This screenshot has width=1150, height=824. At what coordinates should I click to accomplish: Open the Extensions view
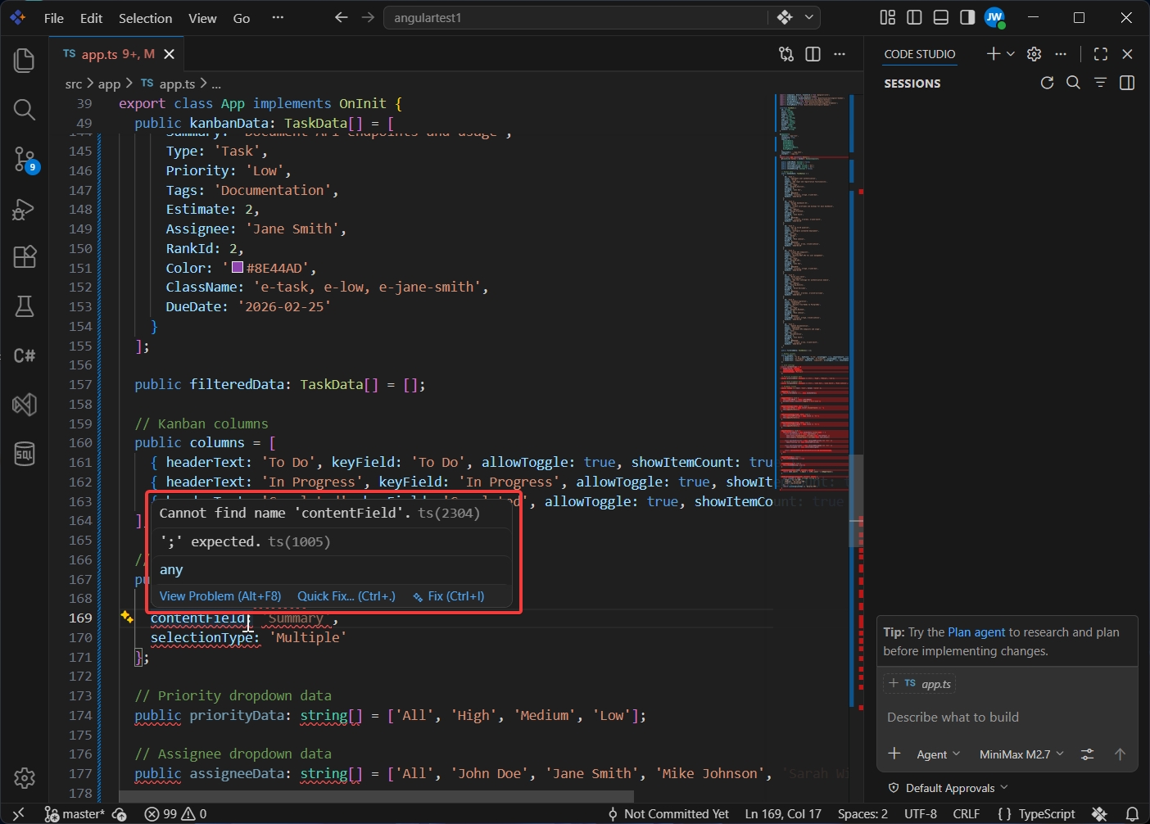[25, 257]
